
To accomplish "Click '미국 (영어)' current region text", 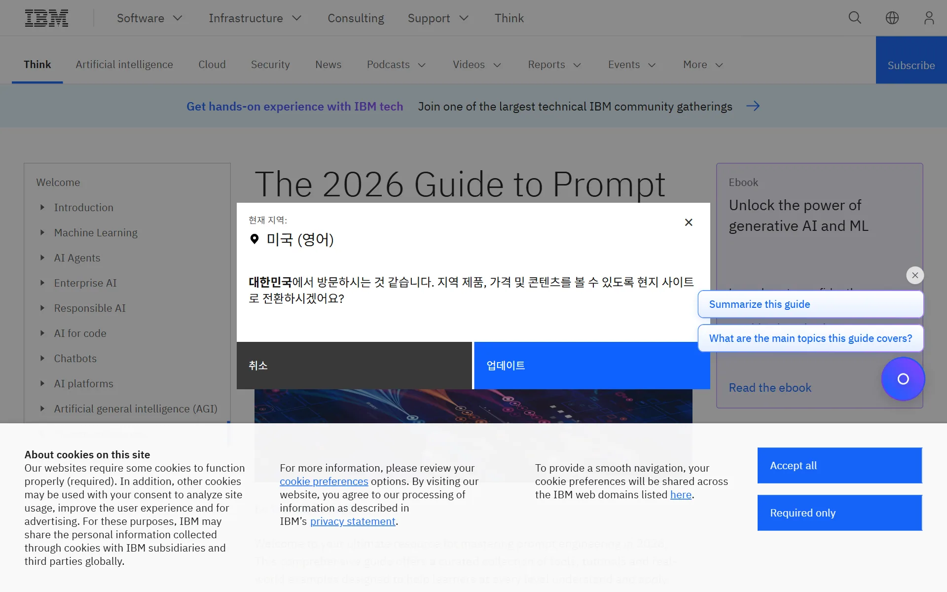I will pos(300,239).
